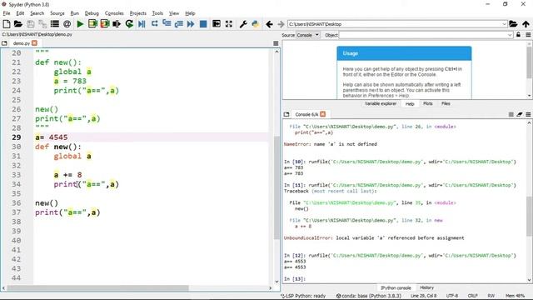The width and height of the screenshot is (533, 300).
Task: Select the IPython console tab
Action: pyautogui.click(x=396, y=287)
